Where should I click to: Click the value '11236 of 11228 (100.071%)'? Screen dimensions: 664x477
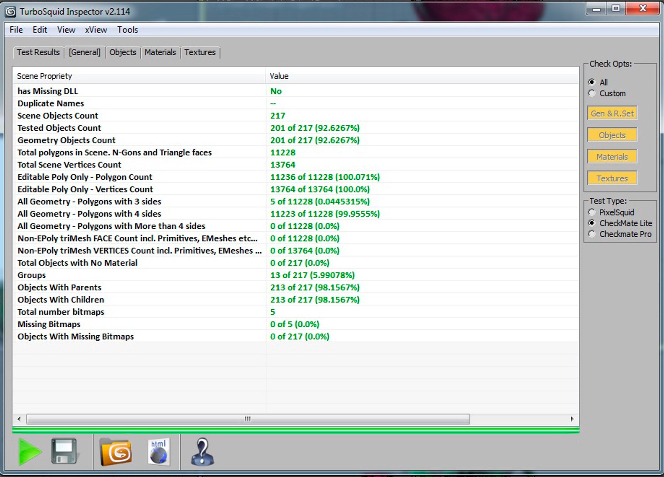click(325, 177)
